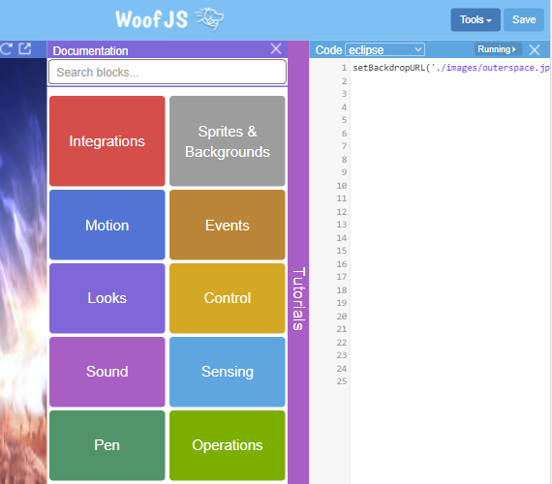The height and width of the screenshot is (484, 552).
Task: Close the Documentation panel
Action: pyautogui.click(x=276, y=49)
